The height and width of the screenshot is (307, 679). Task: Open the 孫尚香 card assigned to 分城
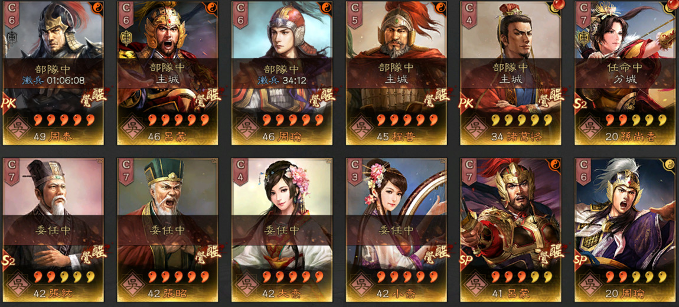(x=625, y=73)
